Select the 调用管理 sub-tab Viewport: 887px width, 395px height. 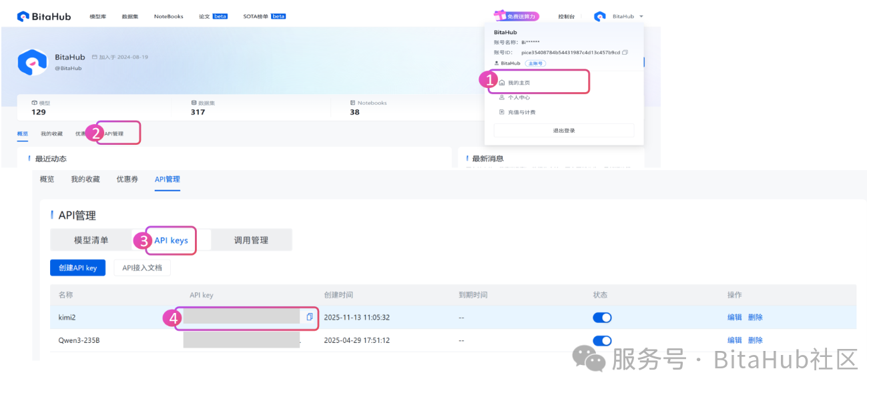click(252, 240)
